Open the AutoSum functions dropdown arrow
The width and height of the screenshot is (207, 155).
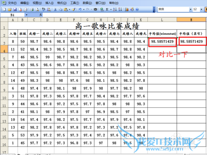[111, 10]
